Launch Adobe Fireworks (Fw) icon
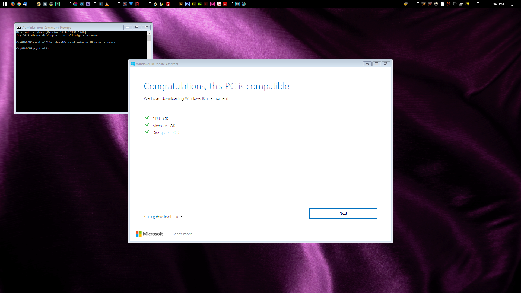The width and height of the screenshot is (521, 293). [194, 4]
